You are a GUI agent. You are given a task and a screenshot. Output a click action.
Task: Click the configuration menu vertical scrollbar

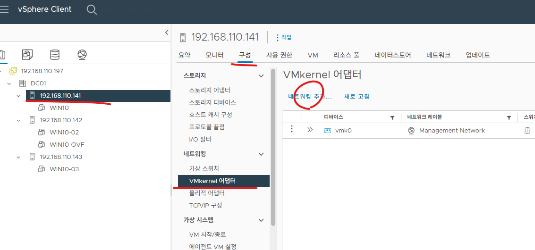tap(273, 147)
